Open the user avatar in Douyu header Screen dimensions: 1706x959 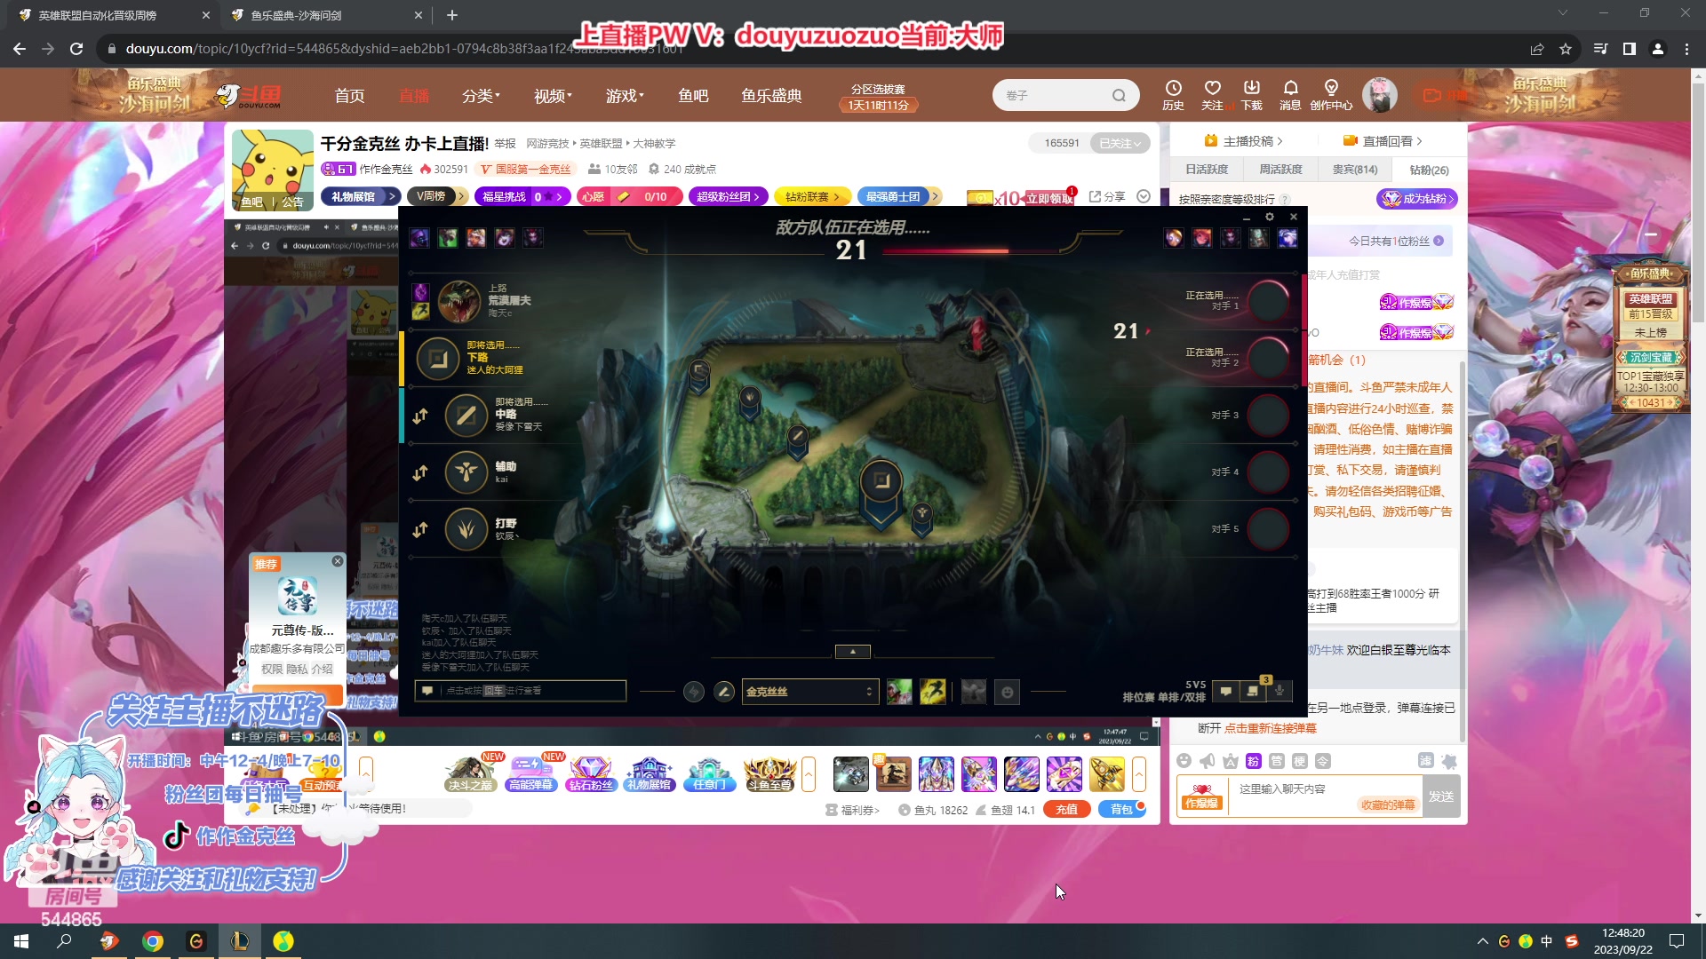[1379, 95]
